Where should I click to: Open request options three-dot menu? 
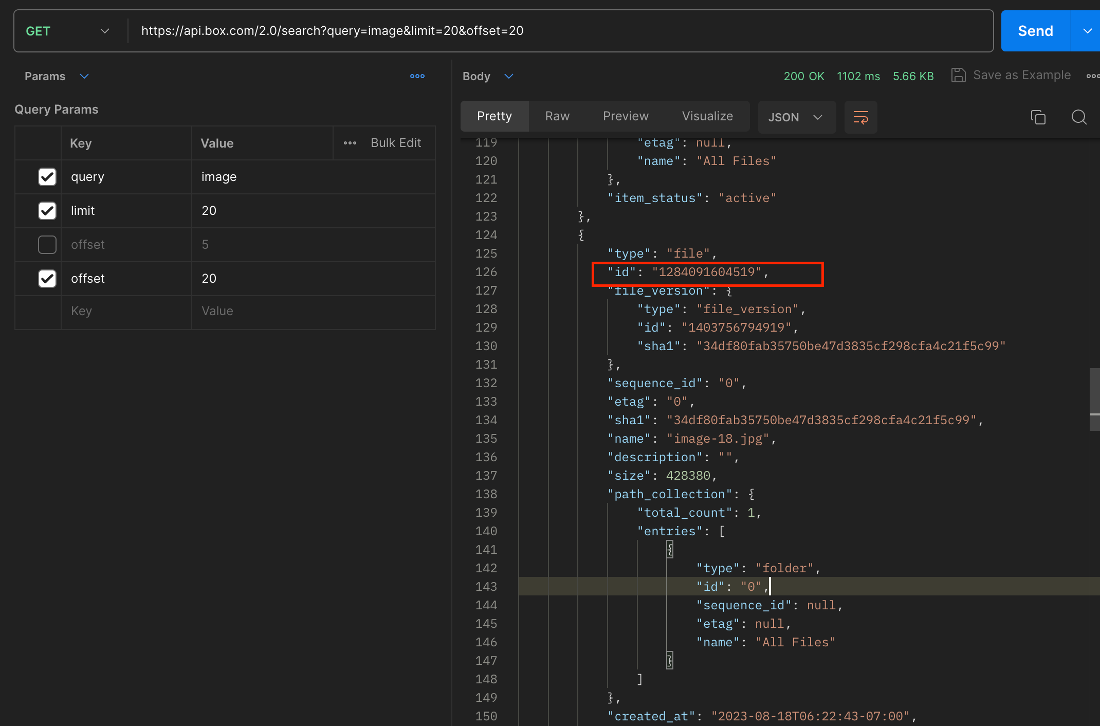tap(417, 76)
